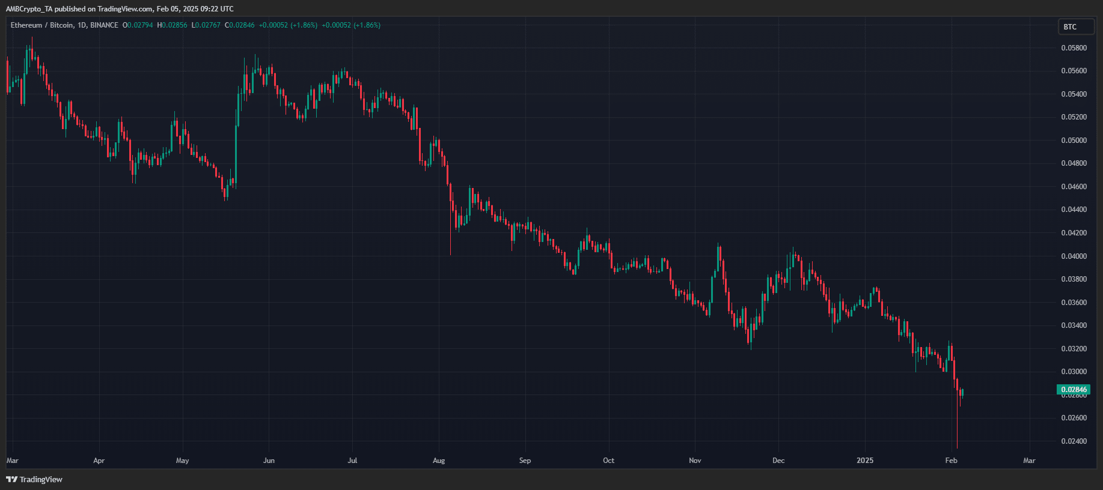The width and height of the screenshot is (1103, 490).
Task: Click the 0.05800 price axis label
Action: tap(1074, 48)
